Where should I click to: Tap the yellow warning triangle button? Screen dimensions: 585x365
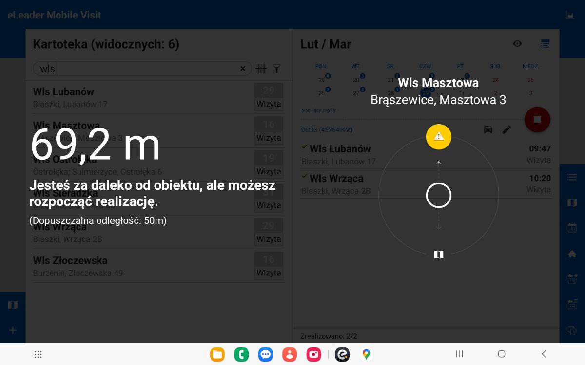click(x=439, y=137)
